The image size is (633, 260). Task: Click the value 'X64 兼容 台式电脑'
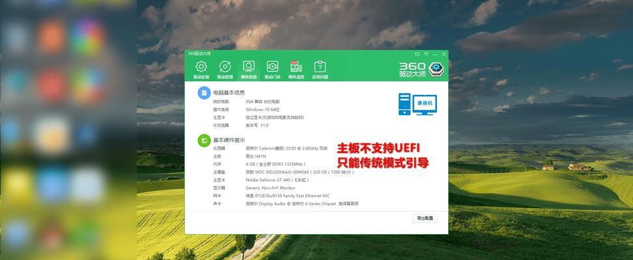262,101
